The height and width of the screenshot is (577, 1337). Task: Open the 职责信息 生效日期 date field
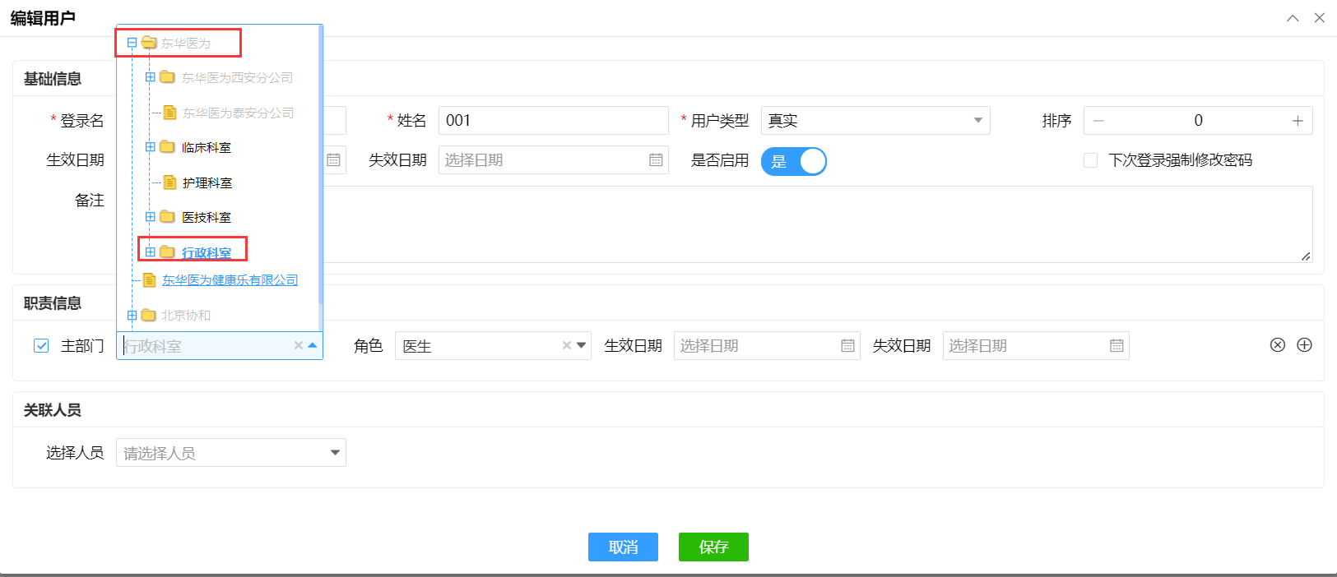(767, 346)
